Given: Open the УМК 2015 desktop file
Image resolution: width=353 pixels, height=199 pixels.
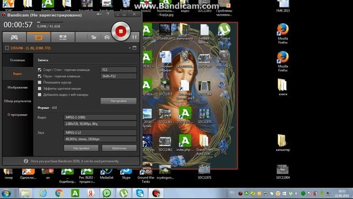Looking at the screenshot, I should point(283,6).
